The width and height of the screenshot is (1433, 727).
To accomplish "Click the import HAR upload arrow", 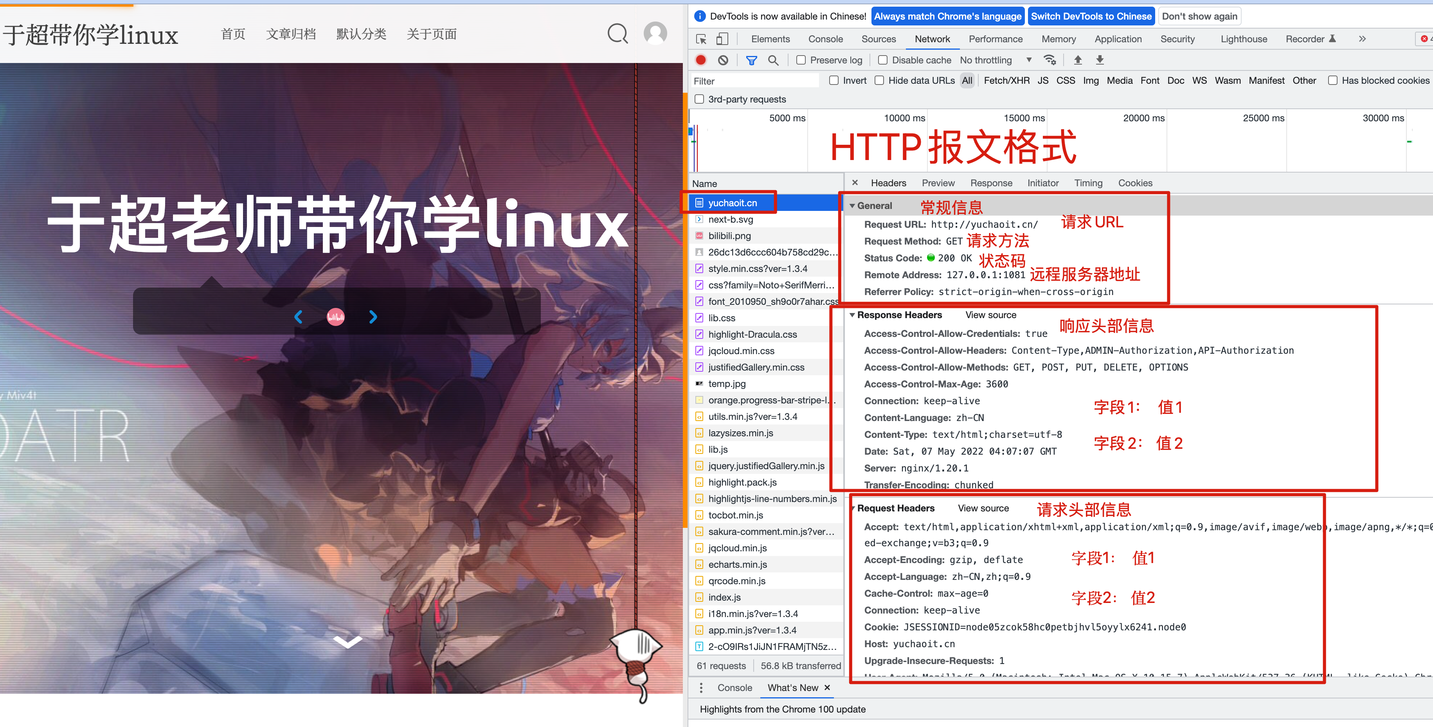I will (1078, 60).
